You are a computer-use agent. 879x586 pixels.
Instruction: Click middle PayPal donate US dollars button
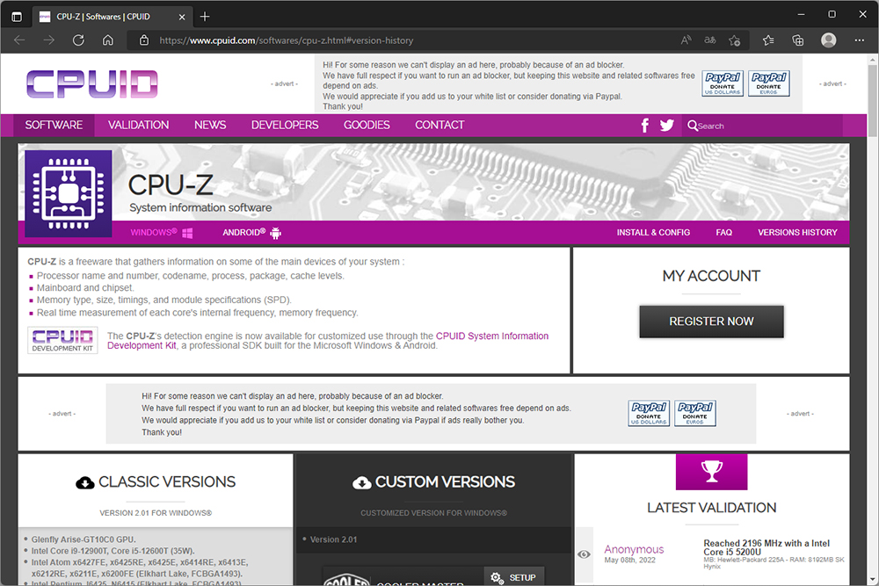pyautogui.click(x=649, y=414)
